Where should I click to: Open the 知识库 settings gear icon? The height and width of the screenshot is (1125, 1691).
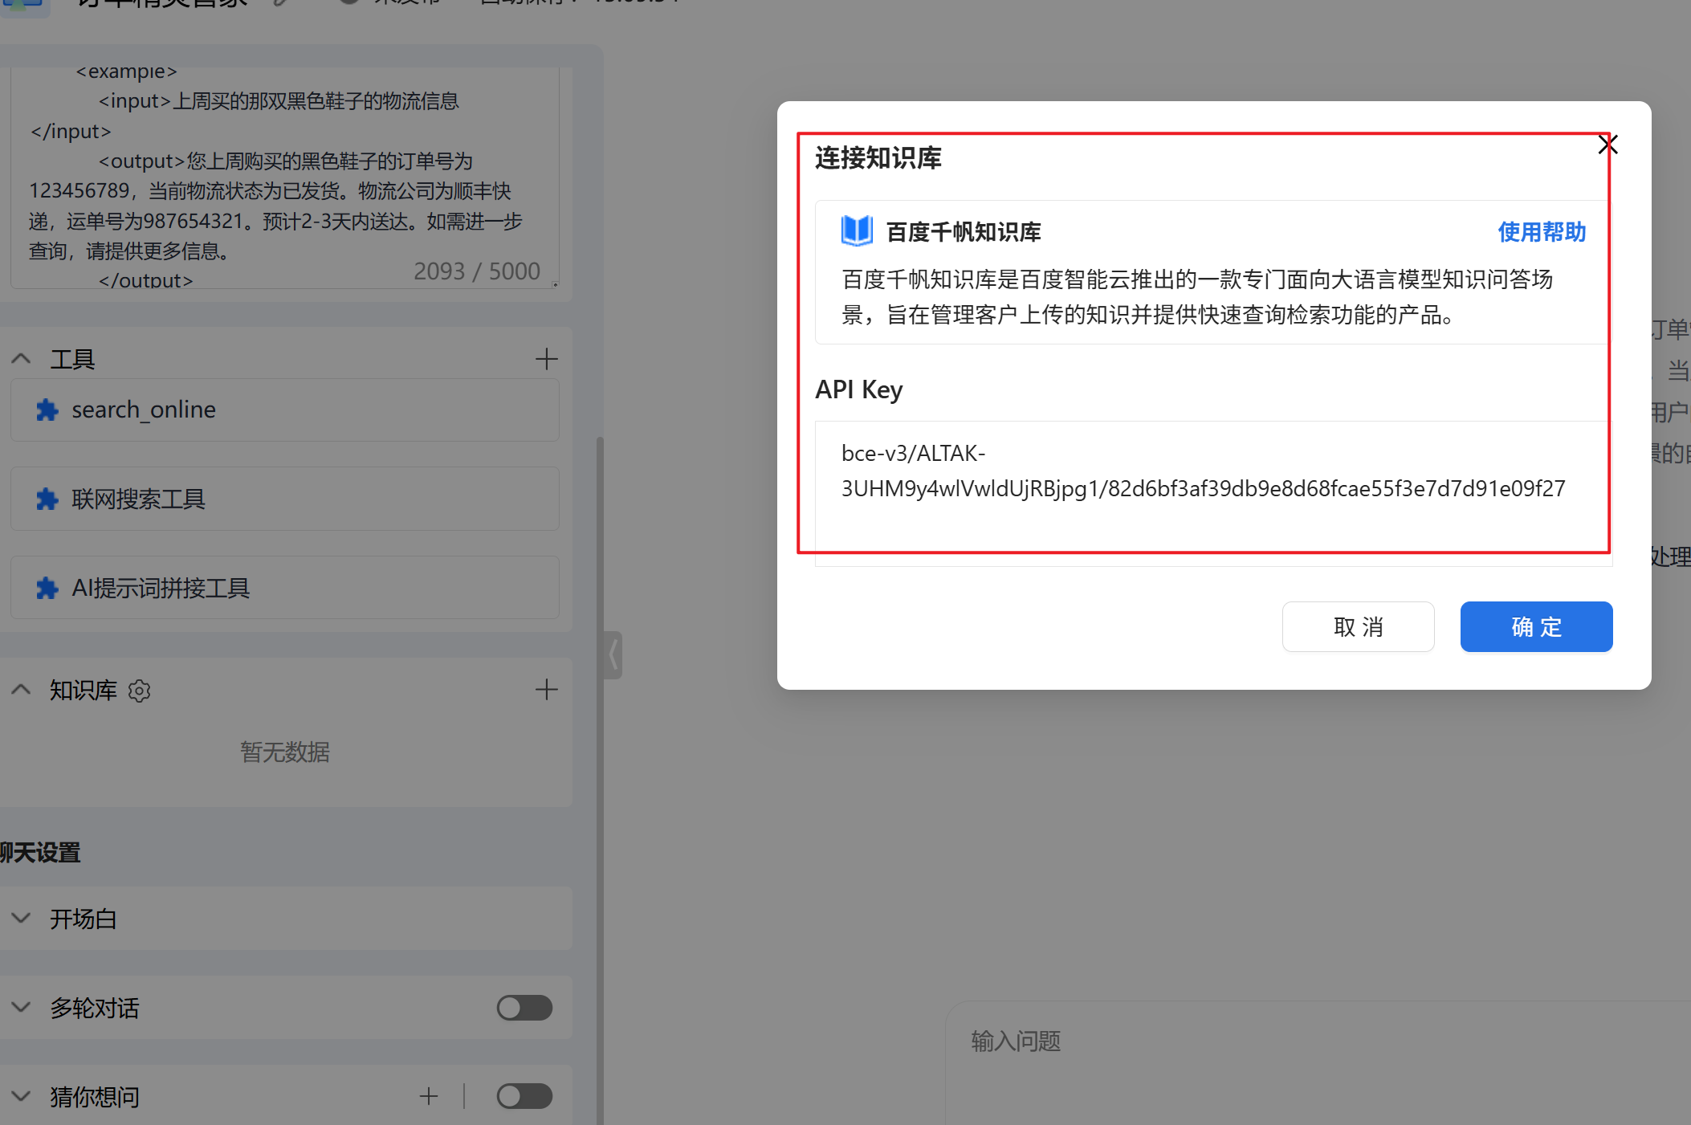pyautogui.click(x=139, y=691)
